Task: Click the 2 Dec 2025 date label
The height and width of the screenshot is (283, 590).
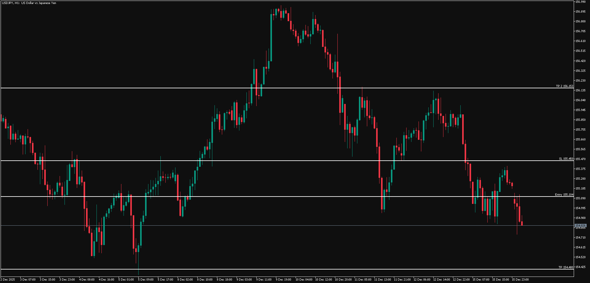Action: (8, 280)
